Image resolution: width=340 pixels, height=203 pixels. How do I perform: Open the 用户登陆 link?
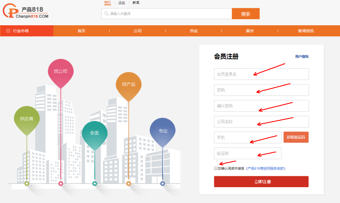pyautogui.click(x=302, y=57)
